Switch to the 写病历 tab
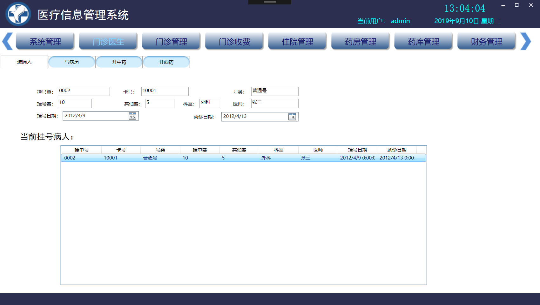This screenshot has height=305, width=540. (72, 62)
